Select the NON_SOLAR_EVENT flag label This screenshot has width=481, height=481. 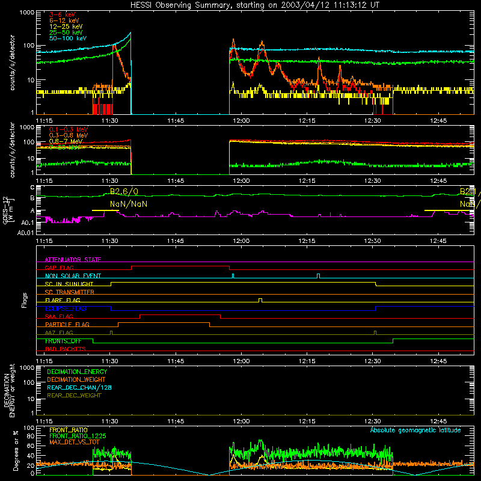pyautogui.click(x=73, y=276)
